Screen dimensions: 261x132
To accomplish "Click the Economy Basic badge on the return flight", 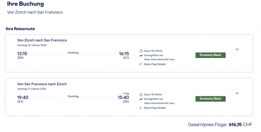I will pyautogui.click(x=210, y=99).
